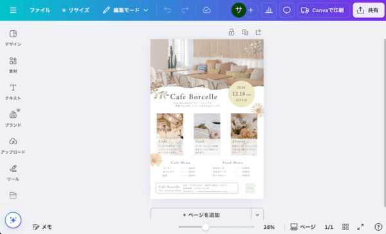Viewport: 386px width, 234px height.
Task: Open the 素材 elements panel
Action: pos(13,65)
